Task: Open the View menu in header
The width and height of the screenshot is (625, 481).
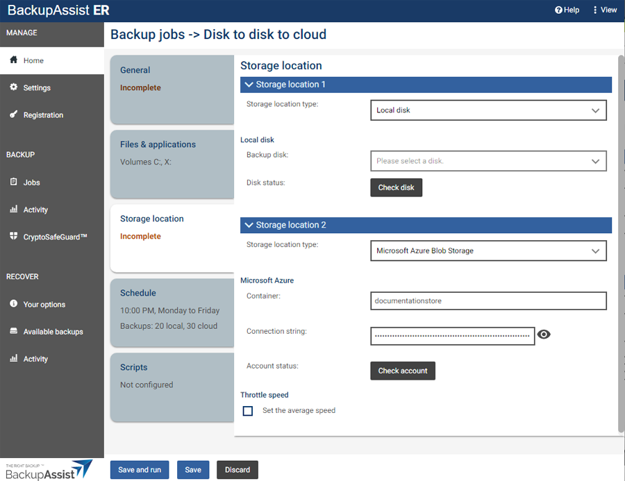Action: (x=605, y=10)
